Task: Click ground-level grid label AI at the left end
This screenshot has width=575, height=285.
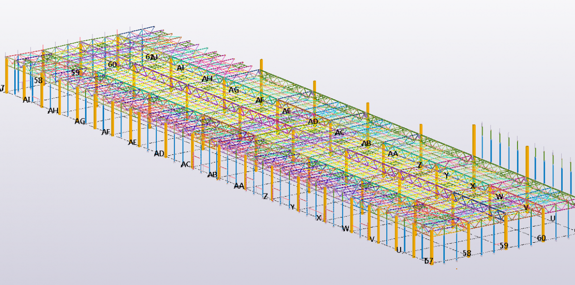Action: (x=28, y=100)
